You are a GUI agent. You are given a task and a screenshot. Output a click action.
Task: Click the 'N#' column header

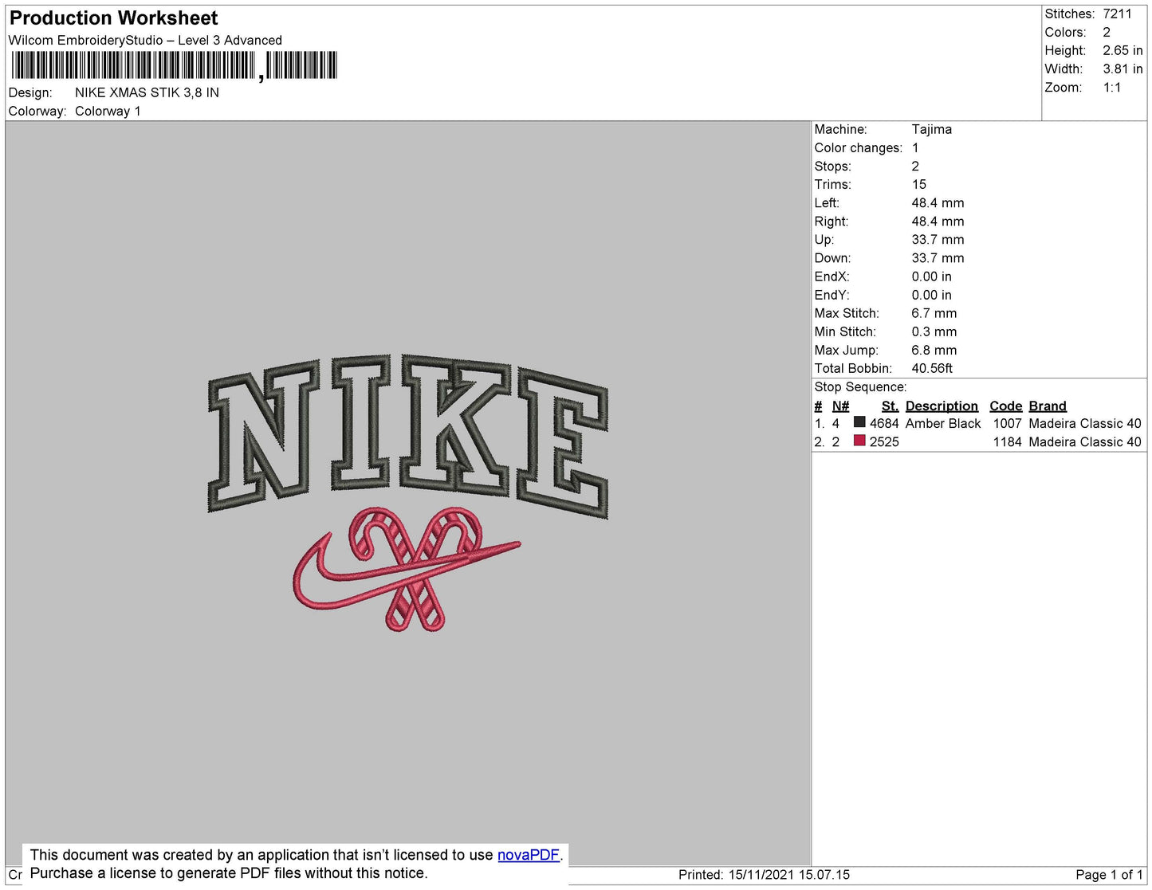pyautogui.click(x=840, y=406)
